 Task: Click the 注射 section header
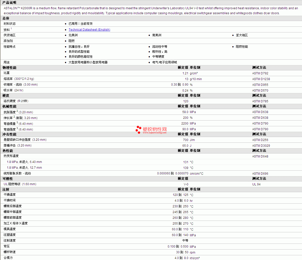click(x=6, y=189)
